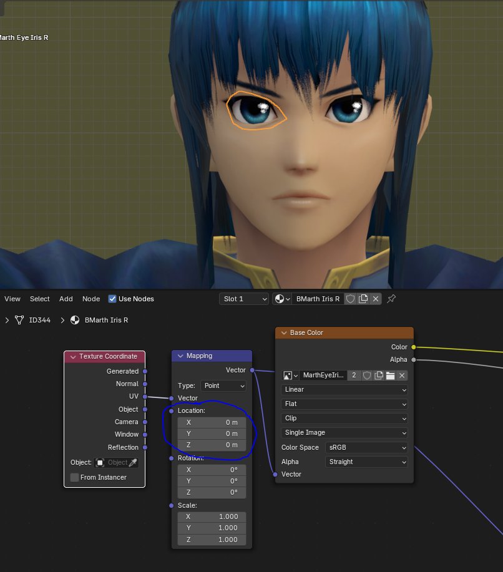503x572 pixels.
Task: Open the Select menu in node editor
Action: pyautogui.click(x=39, y=299)
